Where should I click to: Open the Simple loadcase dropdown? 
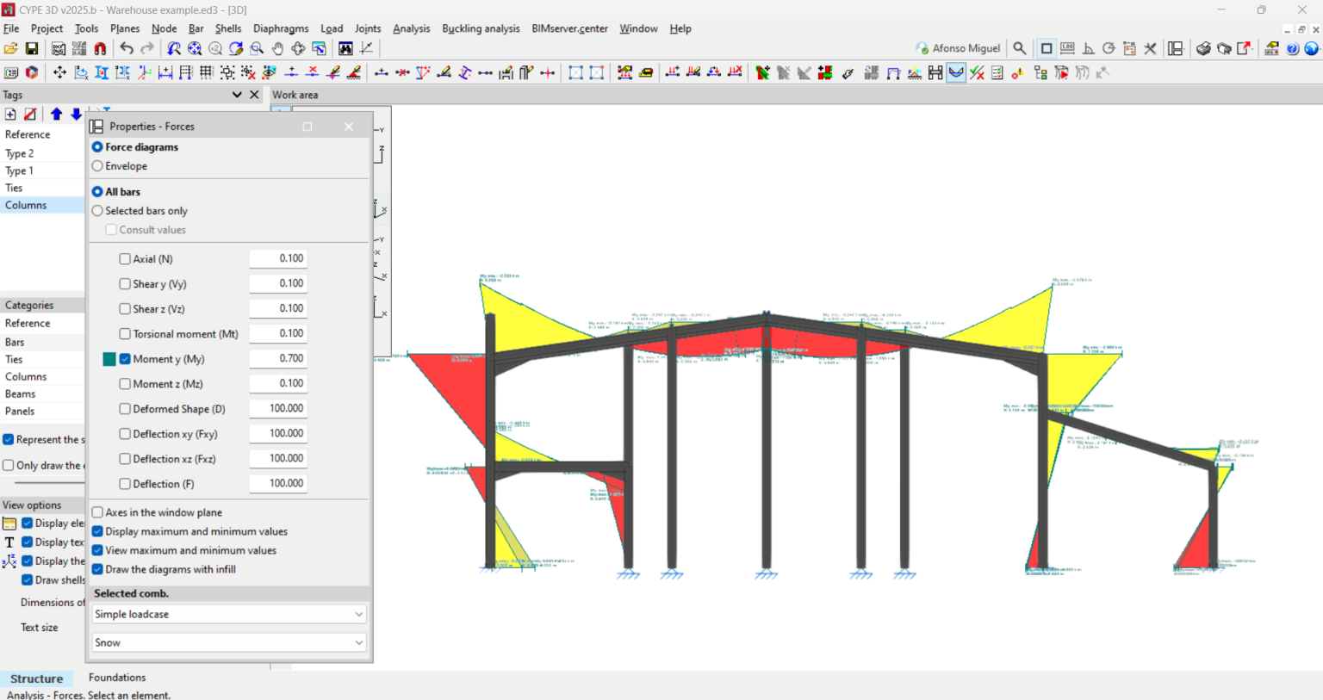(x=228, y=614)
